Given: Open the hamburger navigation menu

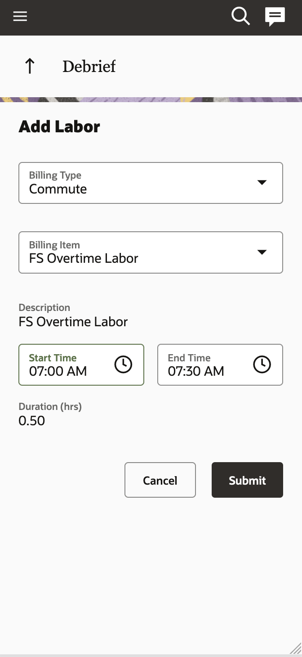Looking at the screenshot, I should [20, 17].
